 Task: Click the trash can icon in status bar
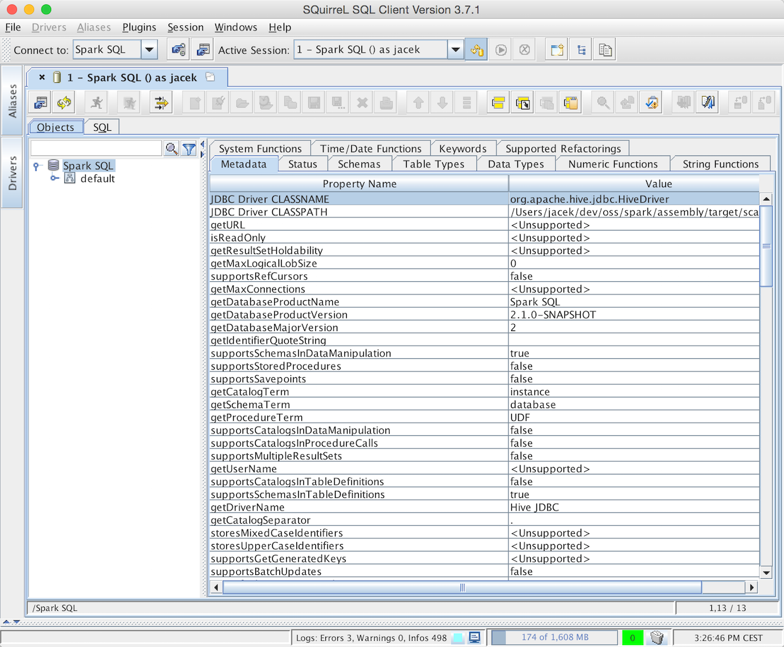coord(657,638)
